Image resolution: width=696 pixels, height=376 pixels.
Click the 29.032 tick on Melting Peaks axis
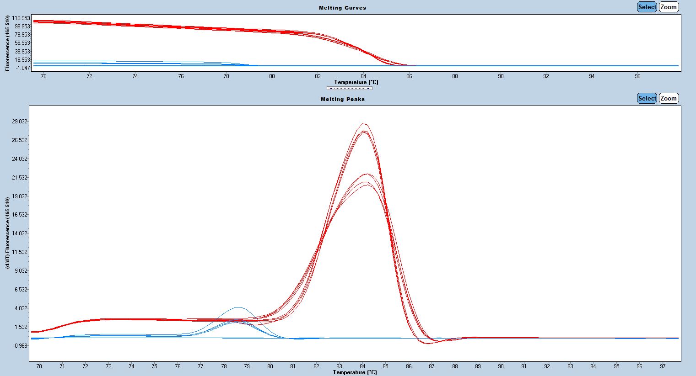pos(20,122)
